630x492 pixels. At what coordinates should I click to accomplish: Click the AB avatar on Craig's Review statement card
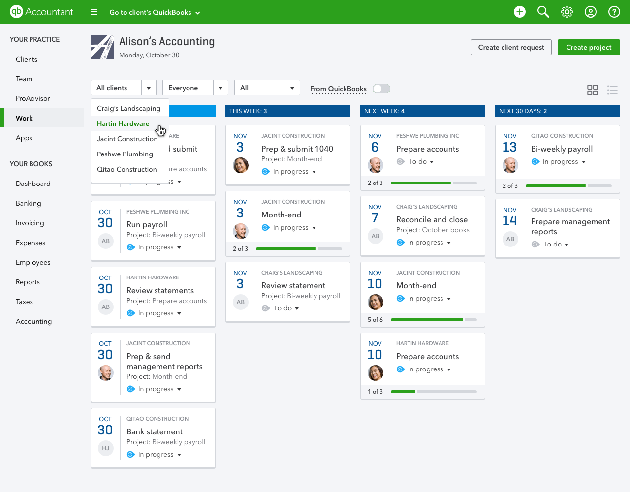[241, 302]
